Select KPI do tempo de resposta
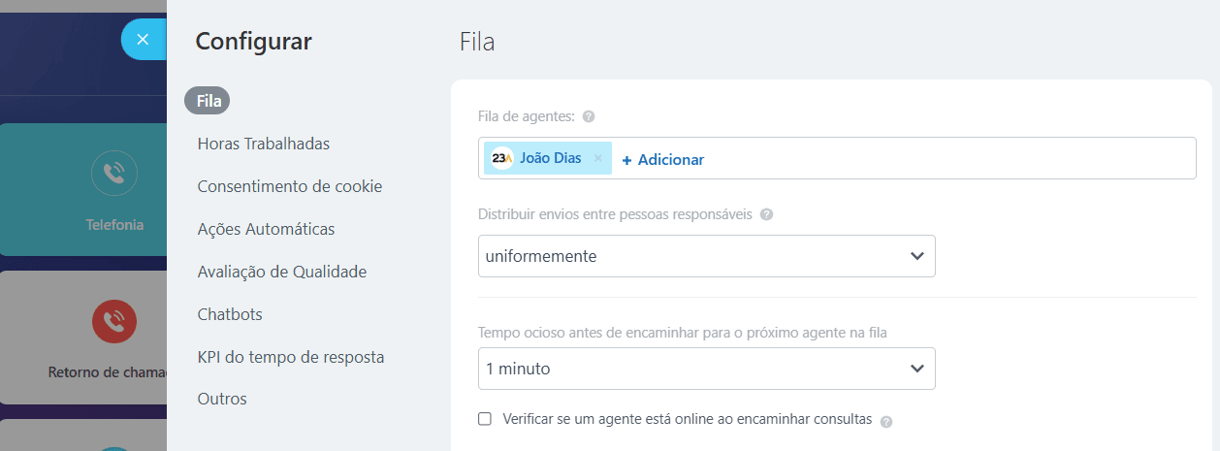The image size is (1220, 451). 290,357
